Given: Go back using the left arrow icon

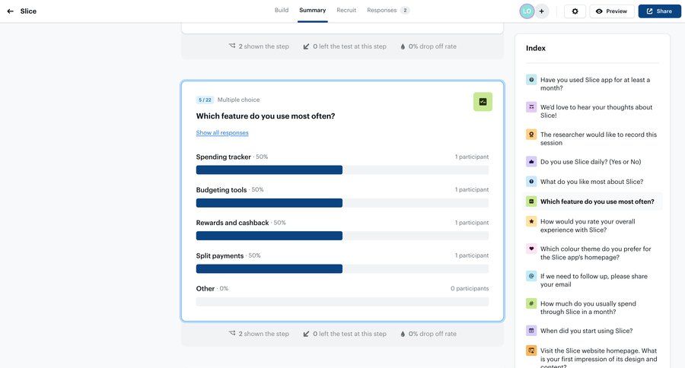Looking at the screenshot, I should click(x=10, y=11).
